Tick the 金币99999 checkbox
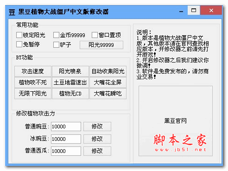Screen dimensions: 228x171 pyautogui.click(x=56, y=35)
